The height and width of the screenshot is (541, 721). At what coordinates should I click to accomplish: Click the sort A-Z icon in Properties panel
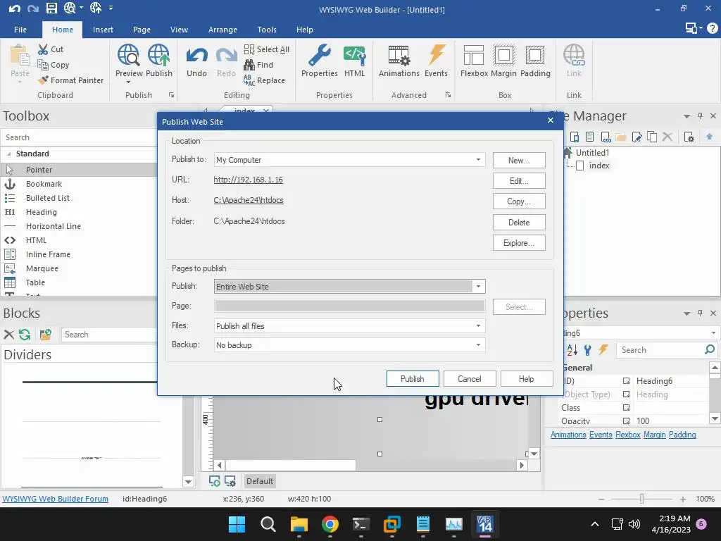tap(572, 350)
